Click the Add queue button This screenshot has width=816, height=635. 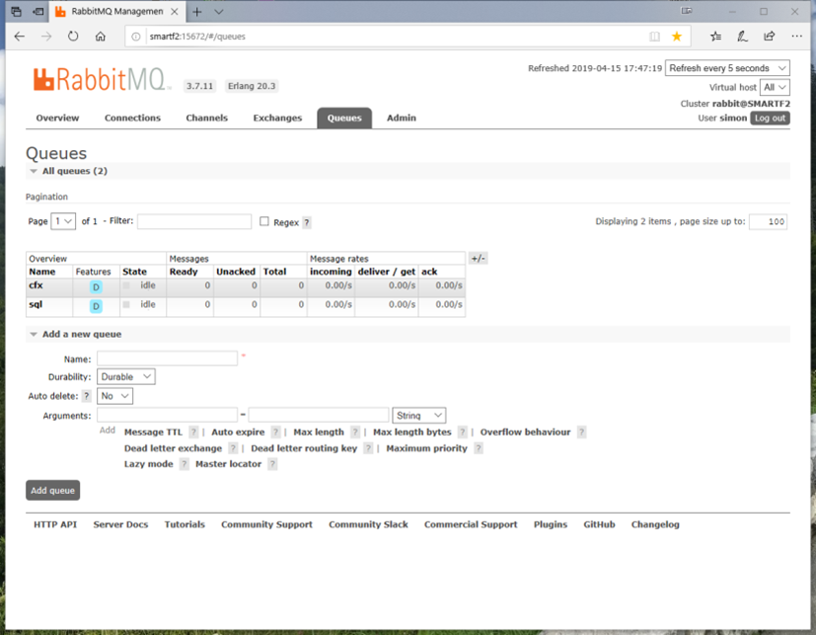pos(52,490)
